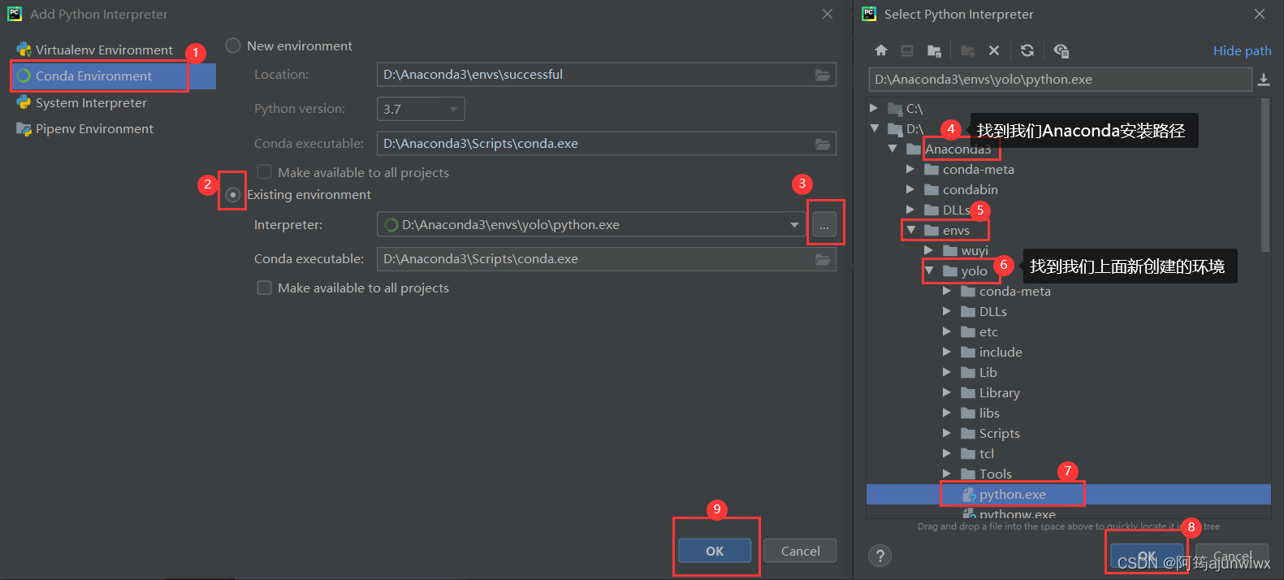This screenshot has width=1284, height=580.
Task: Select python.exe in the file tree
Action: tap(1068, 494)
